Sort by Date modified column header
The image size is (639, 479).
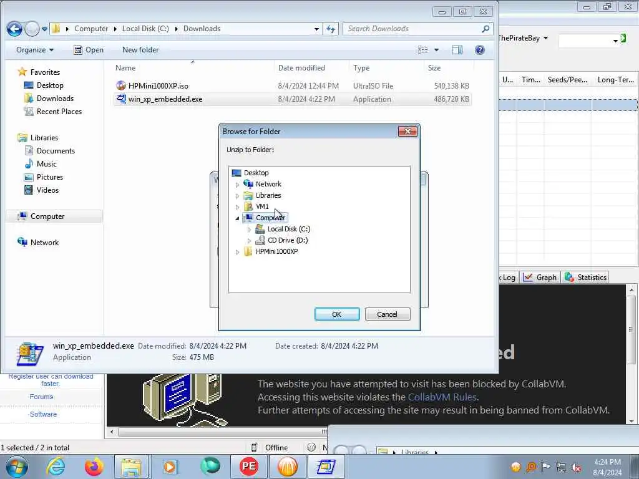[301, 68]
